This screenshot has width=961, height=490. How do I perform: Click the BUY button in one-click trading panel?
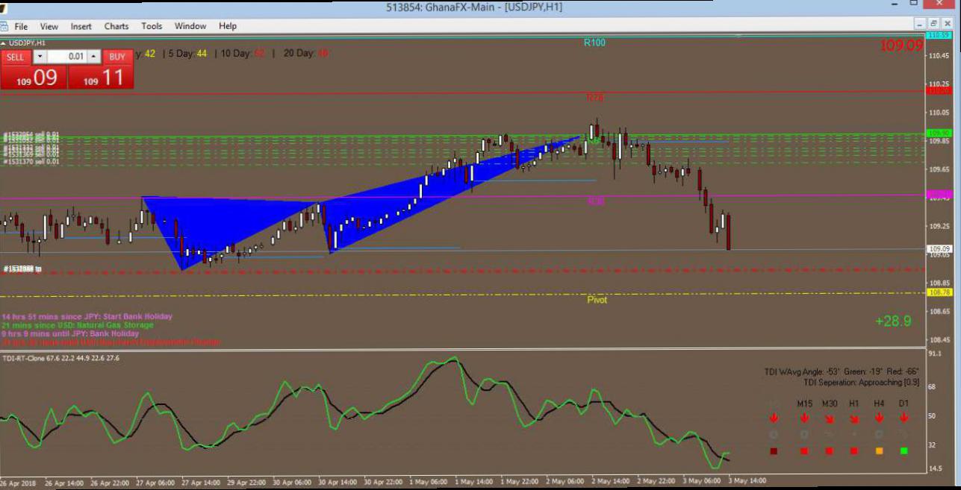click(117, 57)
